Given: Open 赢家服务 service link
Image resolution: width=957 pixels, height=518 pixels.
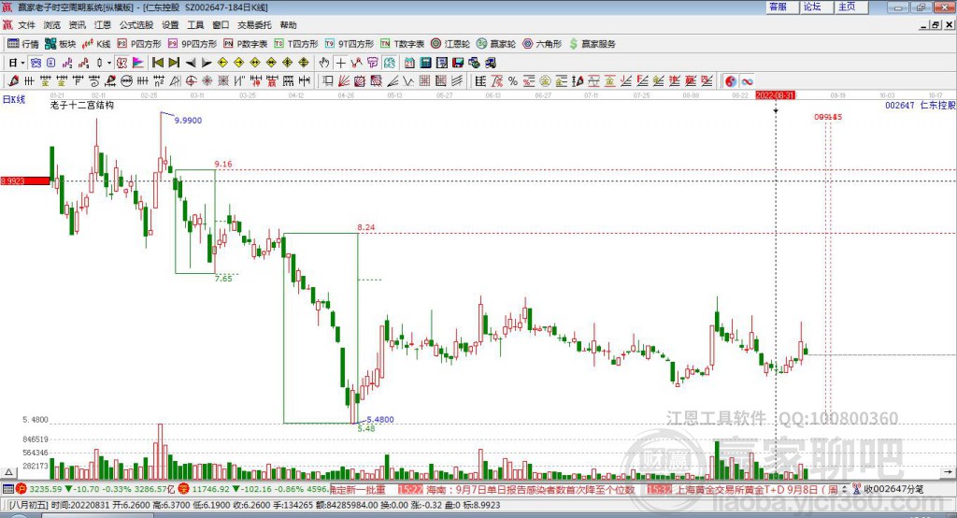Looking at the screenshot, I should coord(593,44).
